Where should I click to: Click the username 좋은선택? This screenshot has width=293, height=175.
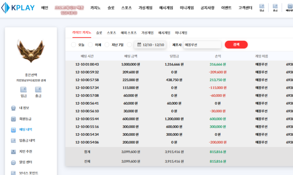click(31, 75)
